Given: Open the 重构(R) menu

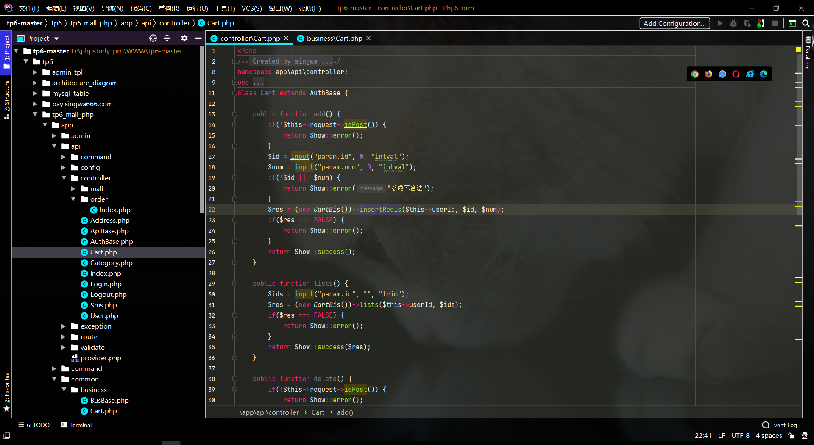Looking at the screenshot, I should (169, 8).
